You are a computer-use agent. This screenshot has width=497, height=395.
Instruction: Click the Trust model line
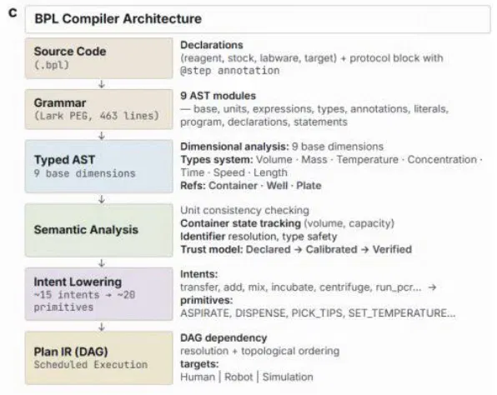point(296,249)
